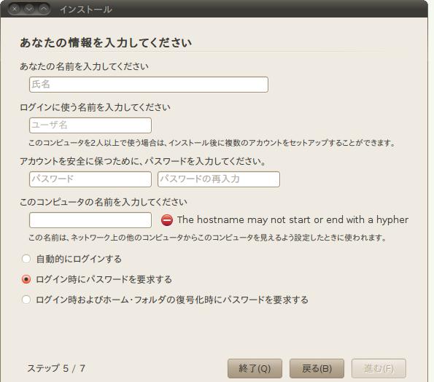Click heading あなたの情報を入力してください
Viewport: 434px width, 382px height.
tap(106, 42)
